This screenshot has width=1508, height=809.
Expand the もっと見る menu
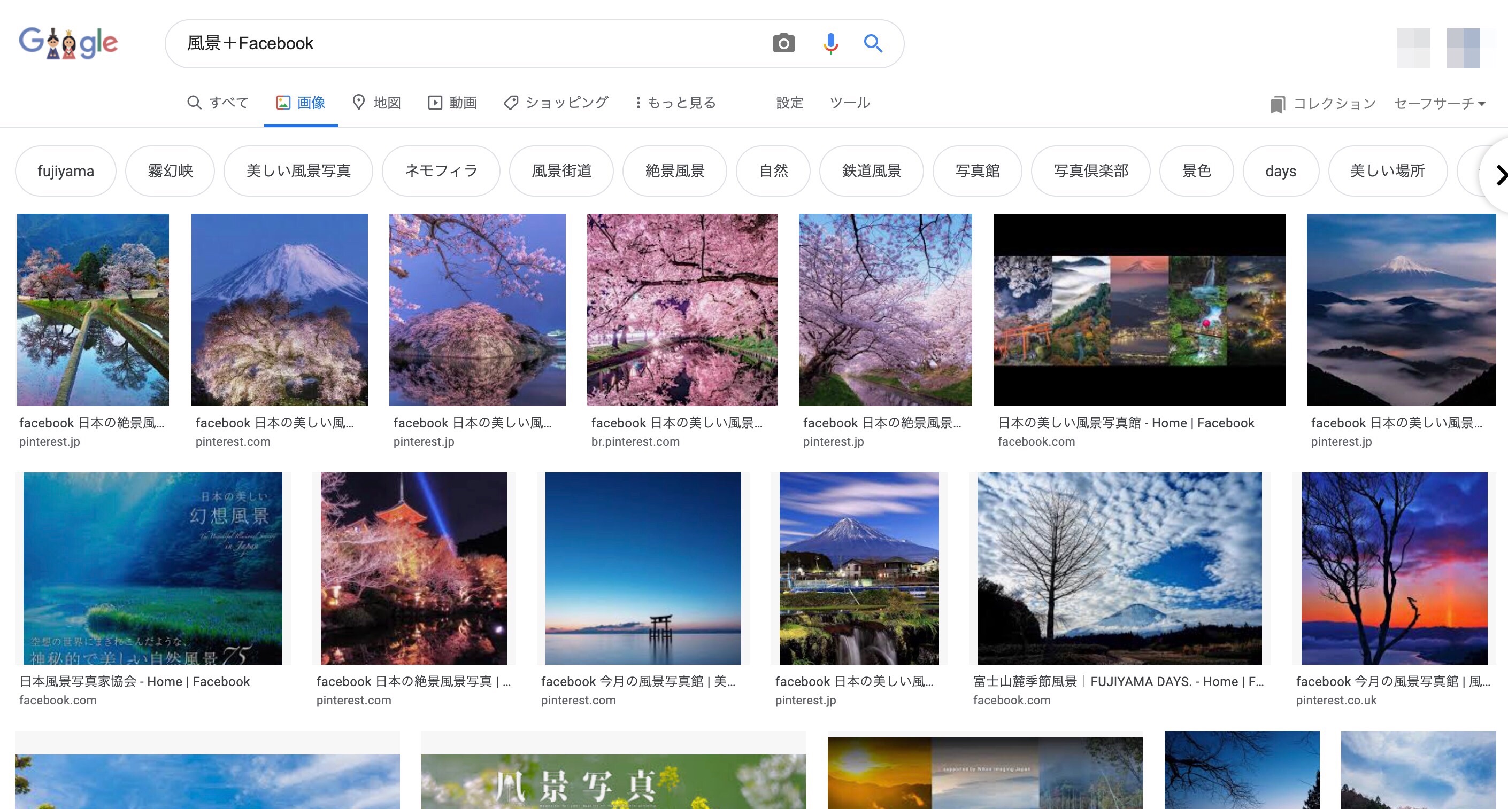click(x=675, y=103)
